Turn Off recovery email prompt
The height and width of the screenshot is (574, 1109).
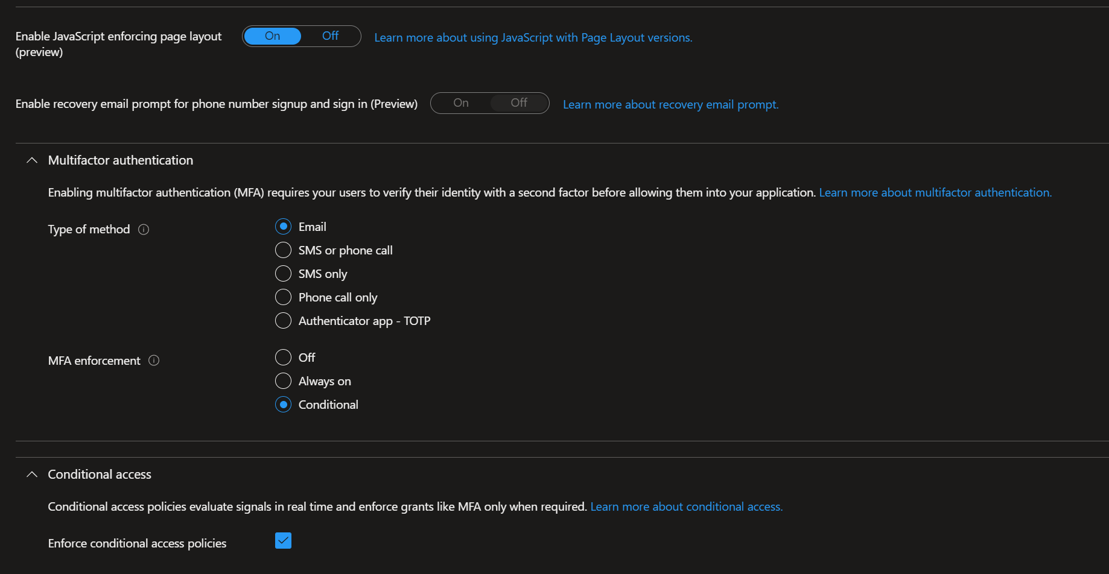519,103
